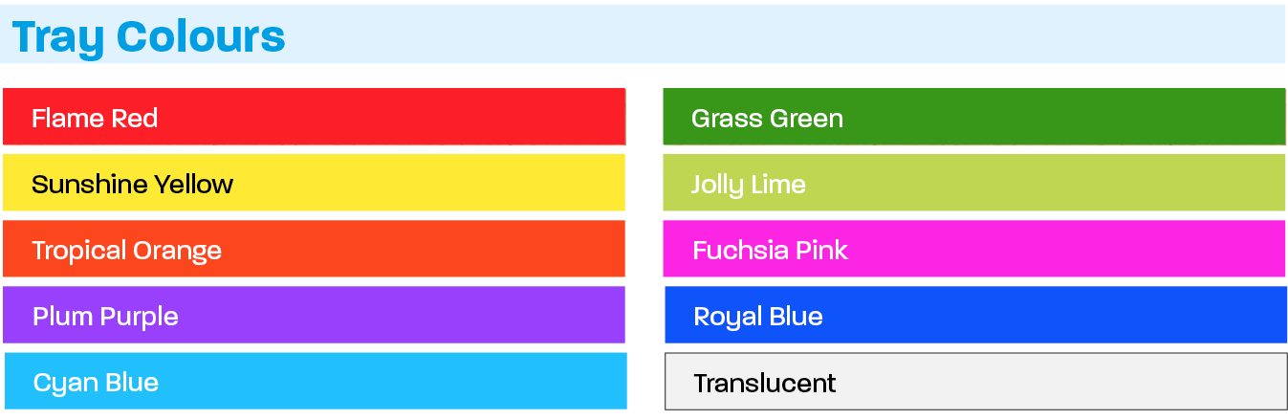Click the 'Grass Green' label text
1288x420 pixels.
pos(767,119)
